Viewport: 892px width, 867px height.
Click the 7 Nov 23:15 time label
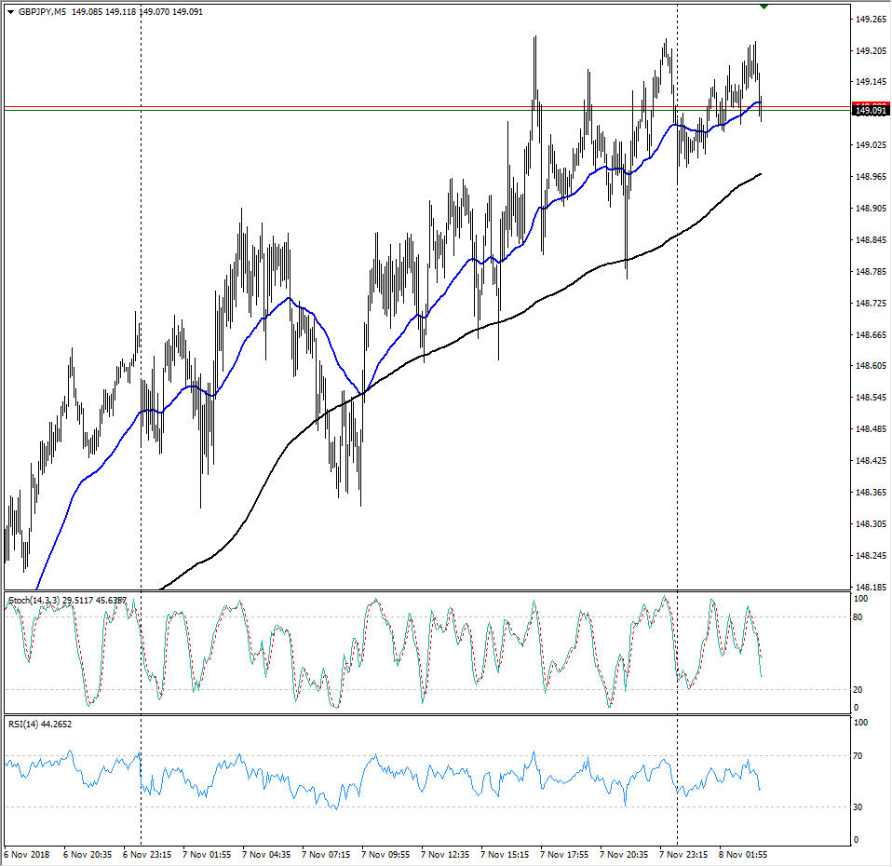[687, 853]
